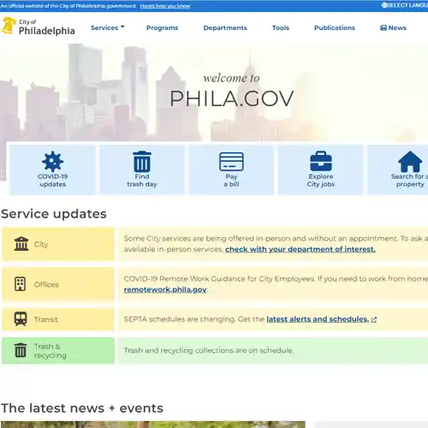This screenshot has width=428, height=428.
Task: Click 'Trash and recycling collections are on schedule' text
Action: point(209,350)
